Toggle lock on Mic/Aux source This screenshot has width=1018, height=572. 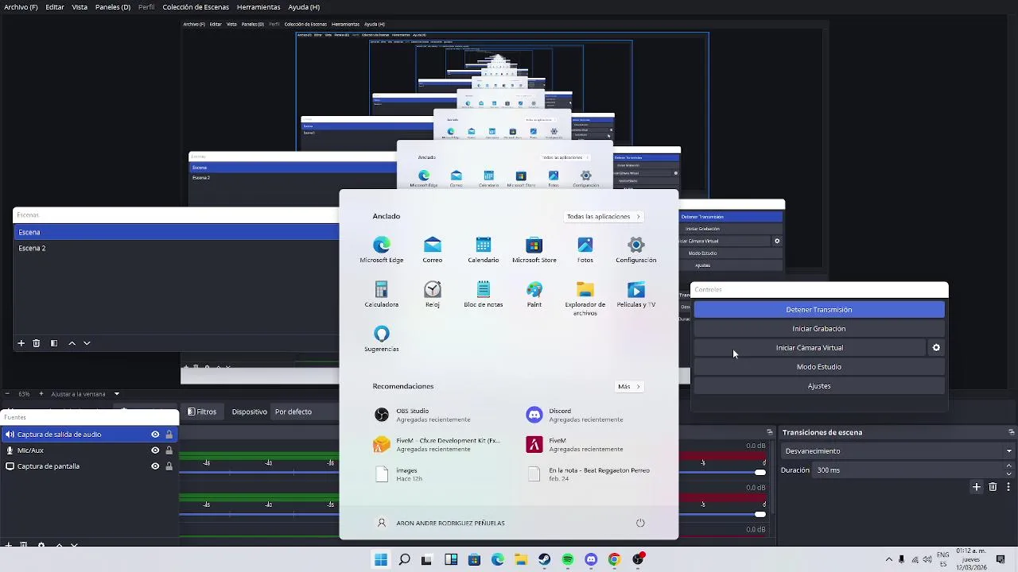coord(169,450)
